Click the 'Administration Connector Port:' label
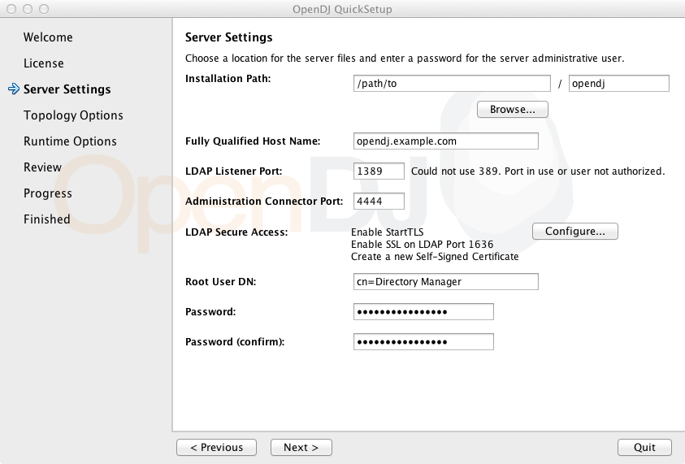Screen dimensions: 685x464 click(264, 202)
